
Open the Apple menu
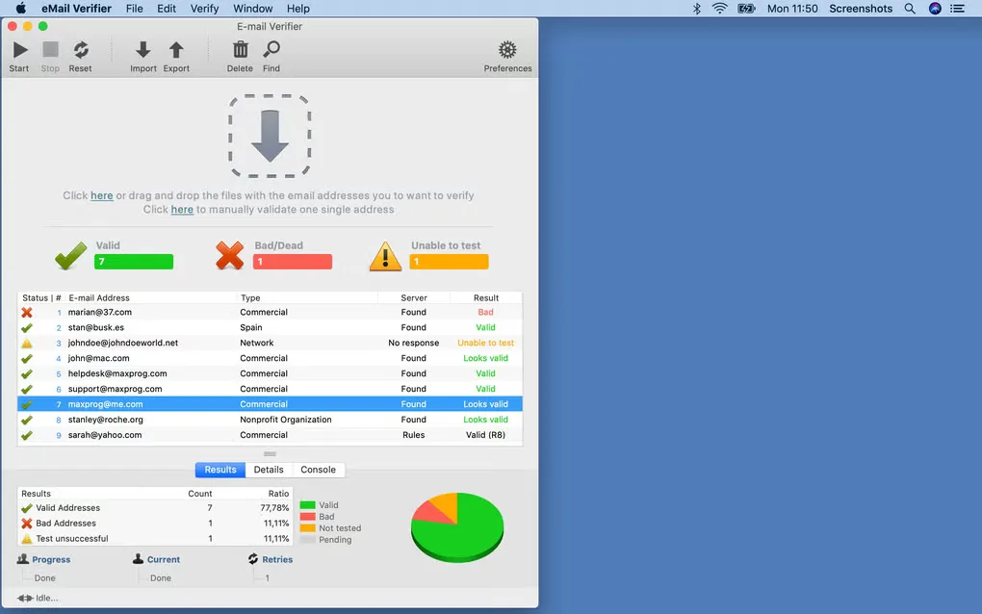point(20,8)
